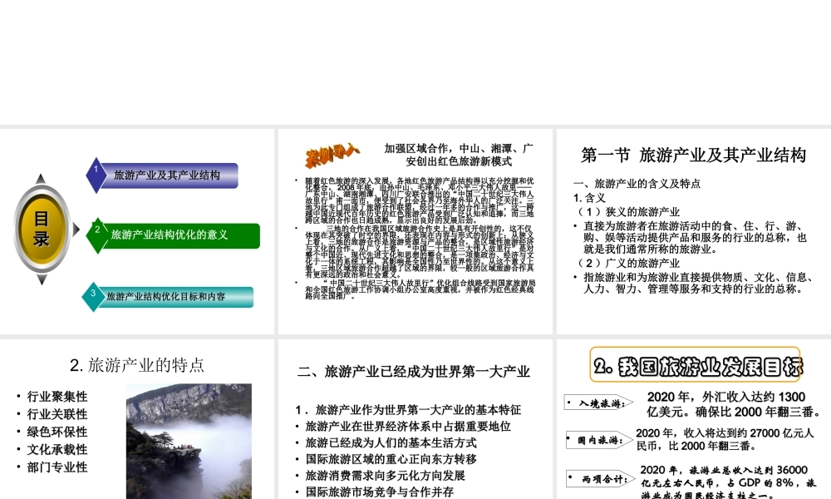Select the blue diamond badge numbered 1
The height and width of the screenshot is (499, 831).
coord(97,175)
